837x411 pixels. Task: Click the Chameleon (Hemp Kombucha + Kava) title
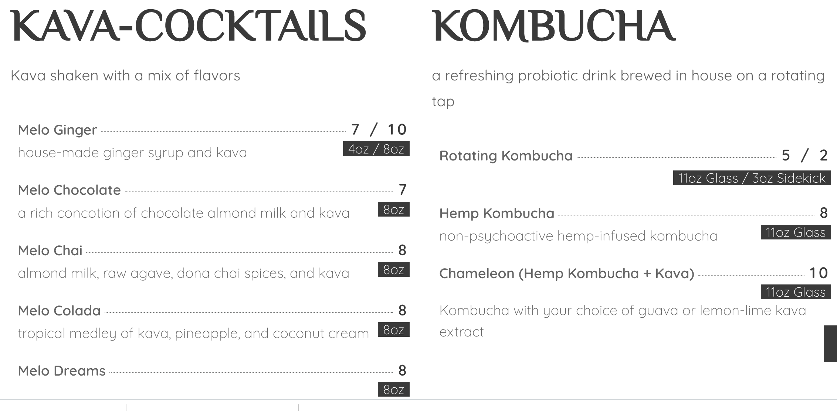[567, 273]
